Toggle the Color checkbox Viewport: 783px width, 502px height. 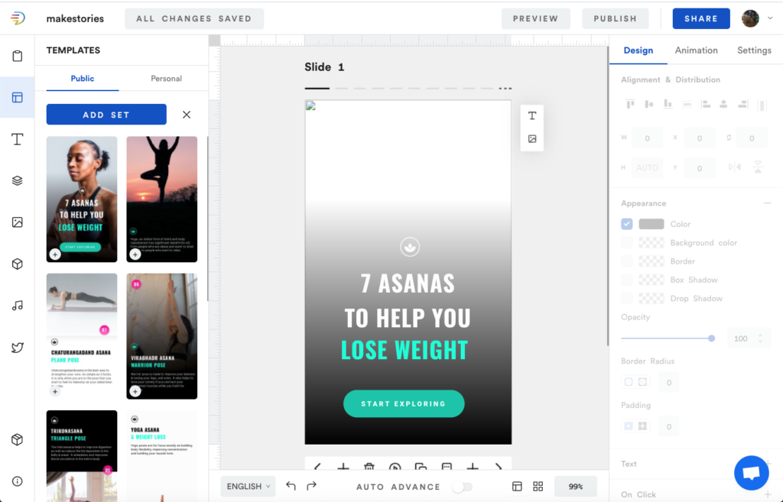[x=627, y=224]
